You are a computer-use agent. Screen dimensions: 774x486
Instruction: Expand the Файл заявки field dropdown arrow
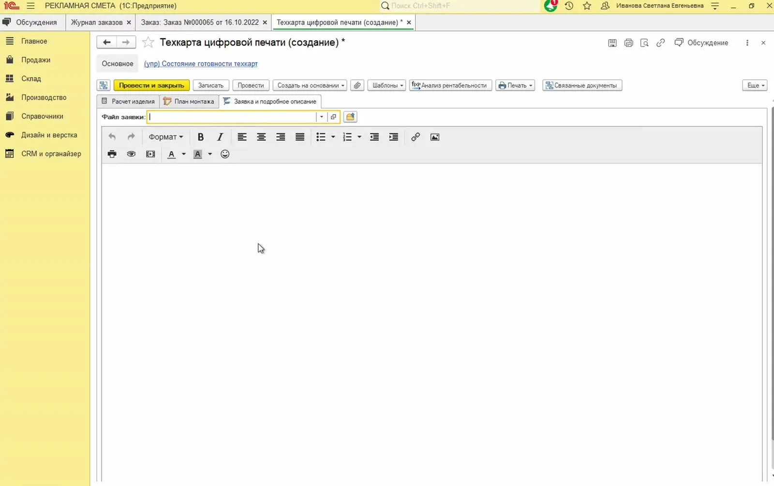tap(321, 117)
